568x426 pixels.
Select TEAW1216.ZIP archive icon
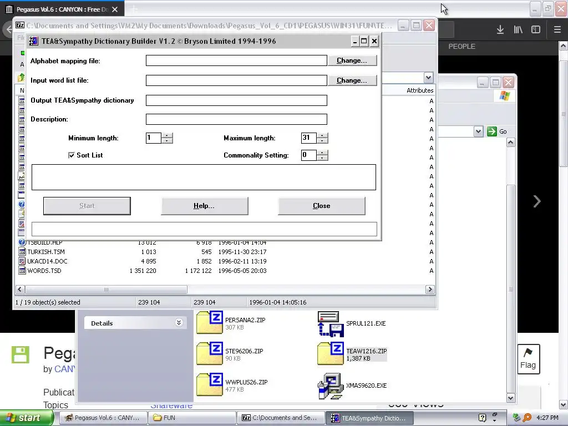pos(331,353)
